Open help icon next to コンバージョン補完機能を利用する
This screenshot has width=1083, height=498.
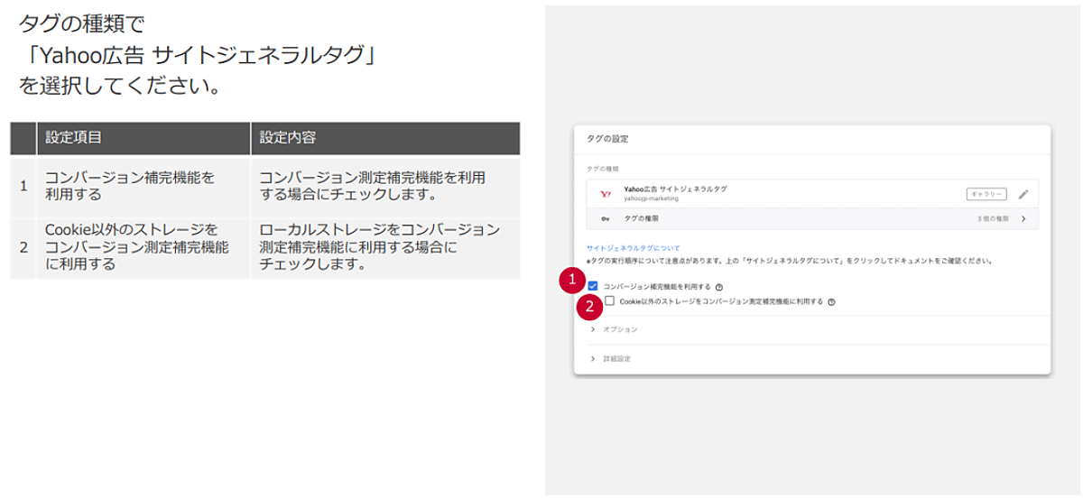coord(719,287)
